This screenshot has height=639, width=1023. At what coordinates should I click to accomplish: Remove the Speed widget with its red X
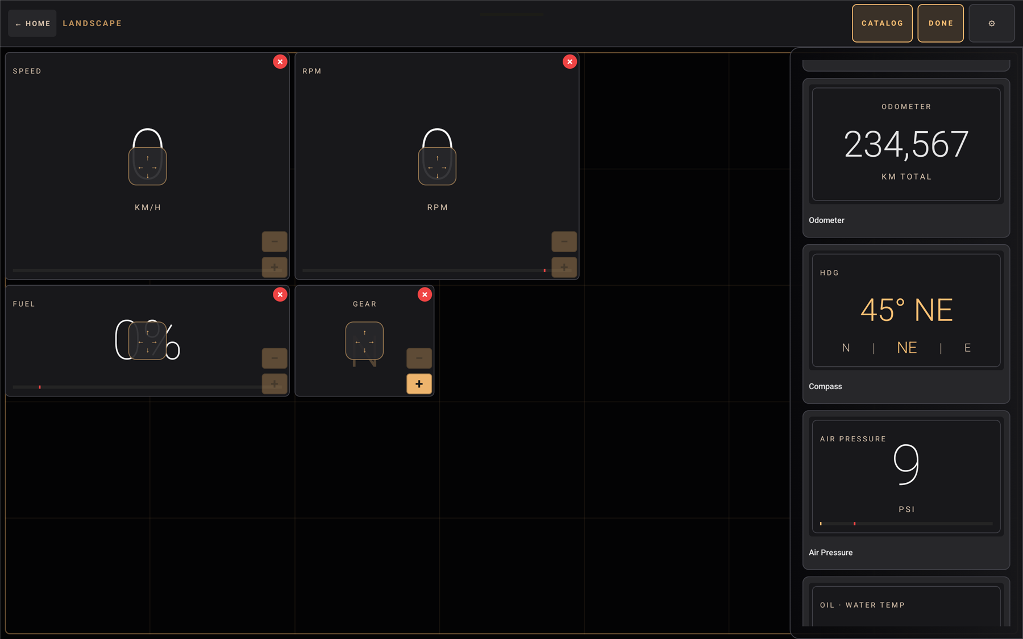click(x=280, y=61)
